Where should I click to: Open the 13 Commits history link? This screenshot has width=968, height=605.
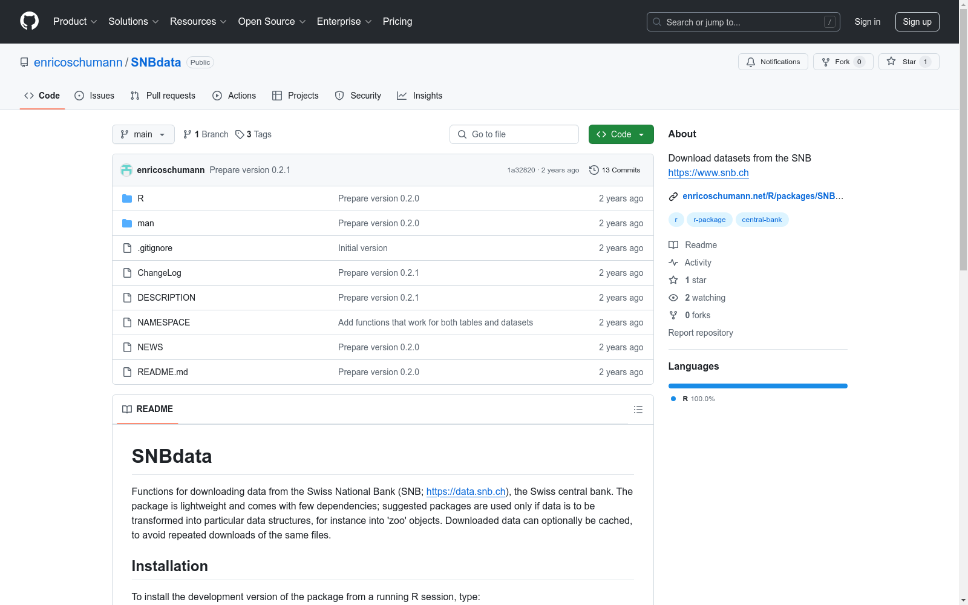click(615, 170)
